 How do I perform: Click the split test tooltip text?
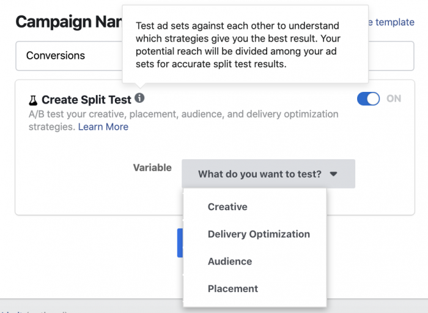[238, 45]
